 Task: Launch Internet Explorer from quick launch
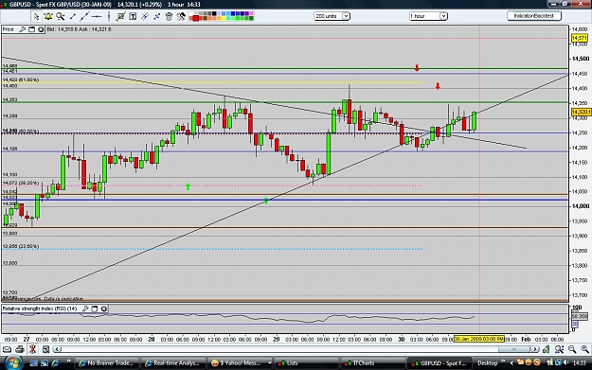[x=55, y=363]
